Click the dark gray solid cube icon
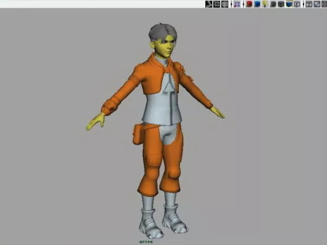 [281, 4]
